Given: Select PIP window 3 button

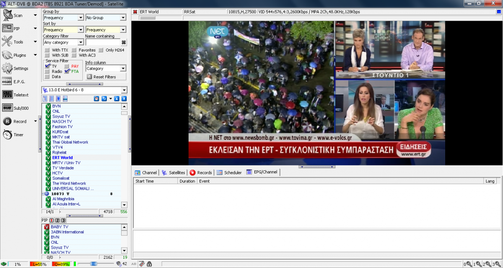Looking at the screenshot, I should [x=63, y=220].
